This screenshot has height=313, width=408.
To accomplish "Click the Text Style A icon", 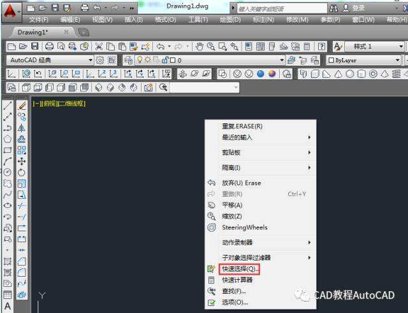I will click(338, 47).
